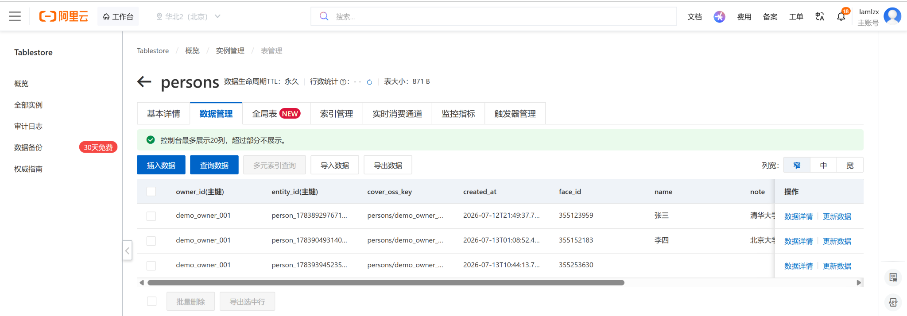
Task: Open 数据详情 for the 张三 row
Action: [x=798, y=216]
